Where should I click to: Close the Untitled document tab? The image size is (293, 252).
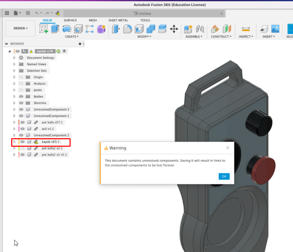click(x=221, y=14)
